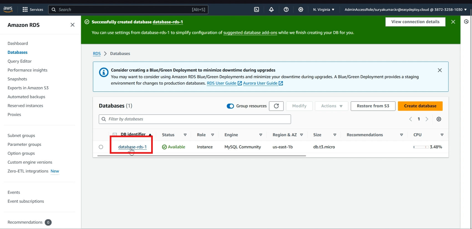Click View connection details button
This screenshot has height=229, width=472.
coord(415,22)
